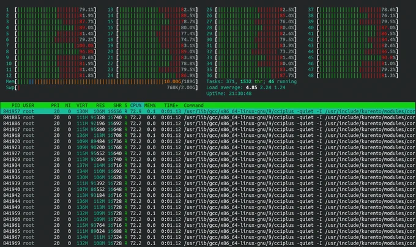Click CPU 41 meter showing 86.5%

tap(353, 34)
